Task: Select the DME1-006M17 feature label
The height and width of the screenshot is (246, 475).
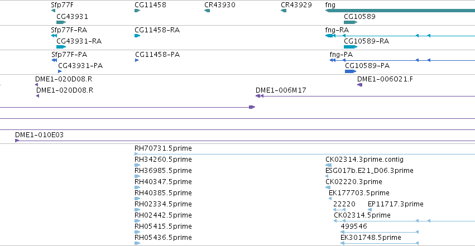Action: pos(281,90)
